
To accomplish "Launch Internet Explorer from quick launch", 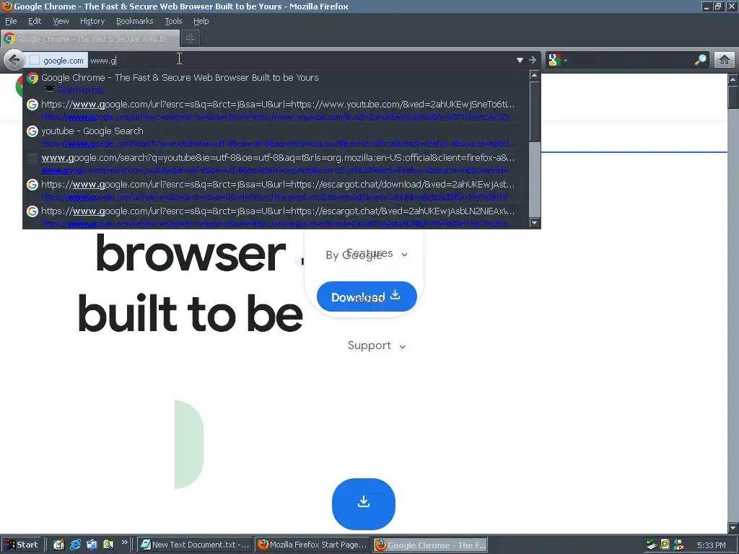I will click(75, 545).
